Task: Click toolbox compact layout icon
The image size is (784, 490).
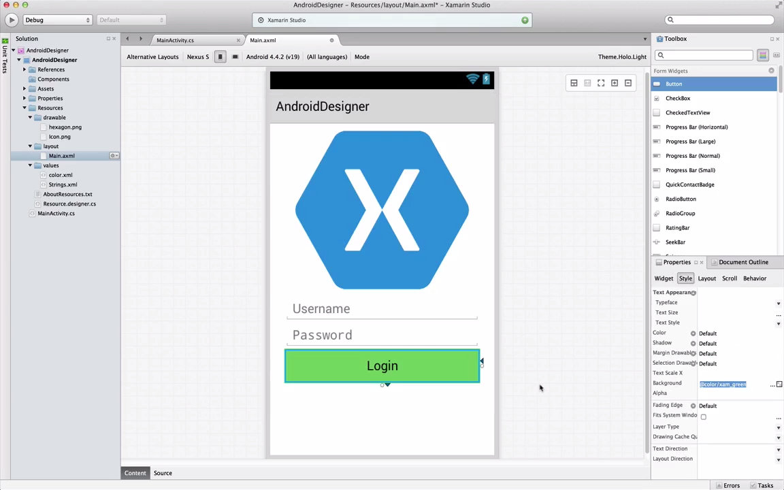Action: click(x=777, y=55)
